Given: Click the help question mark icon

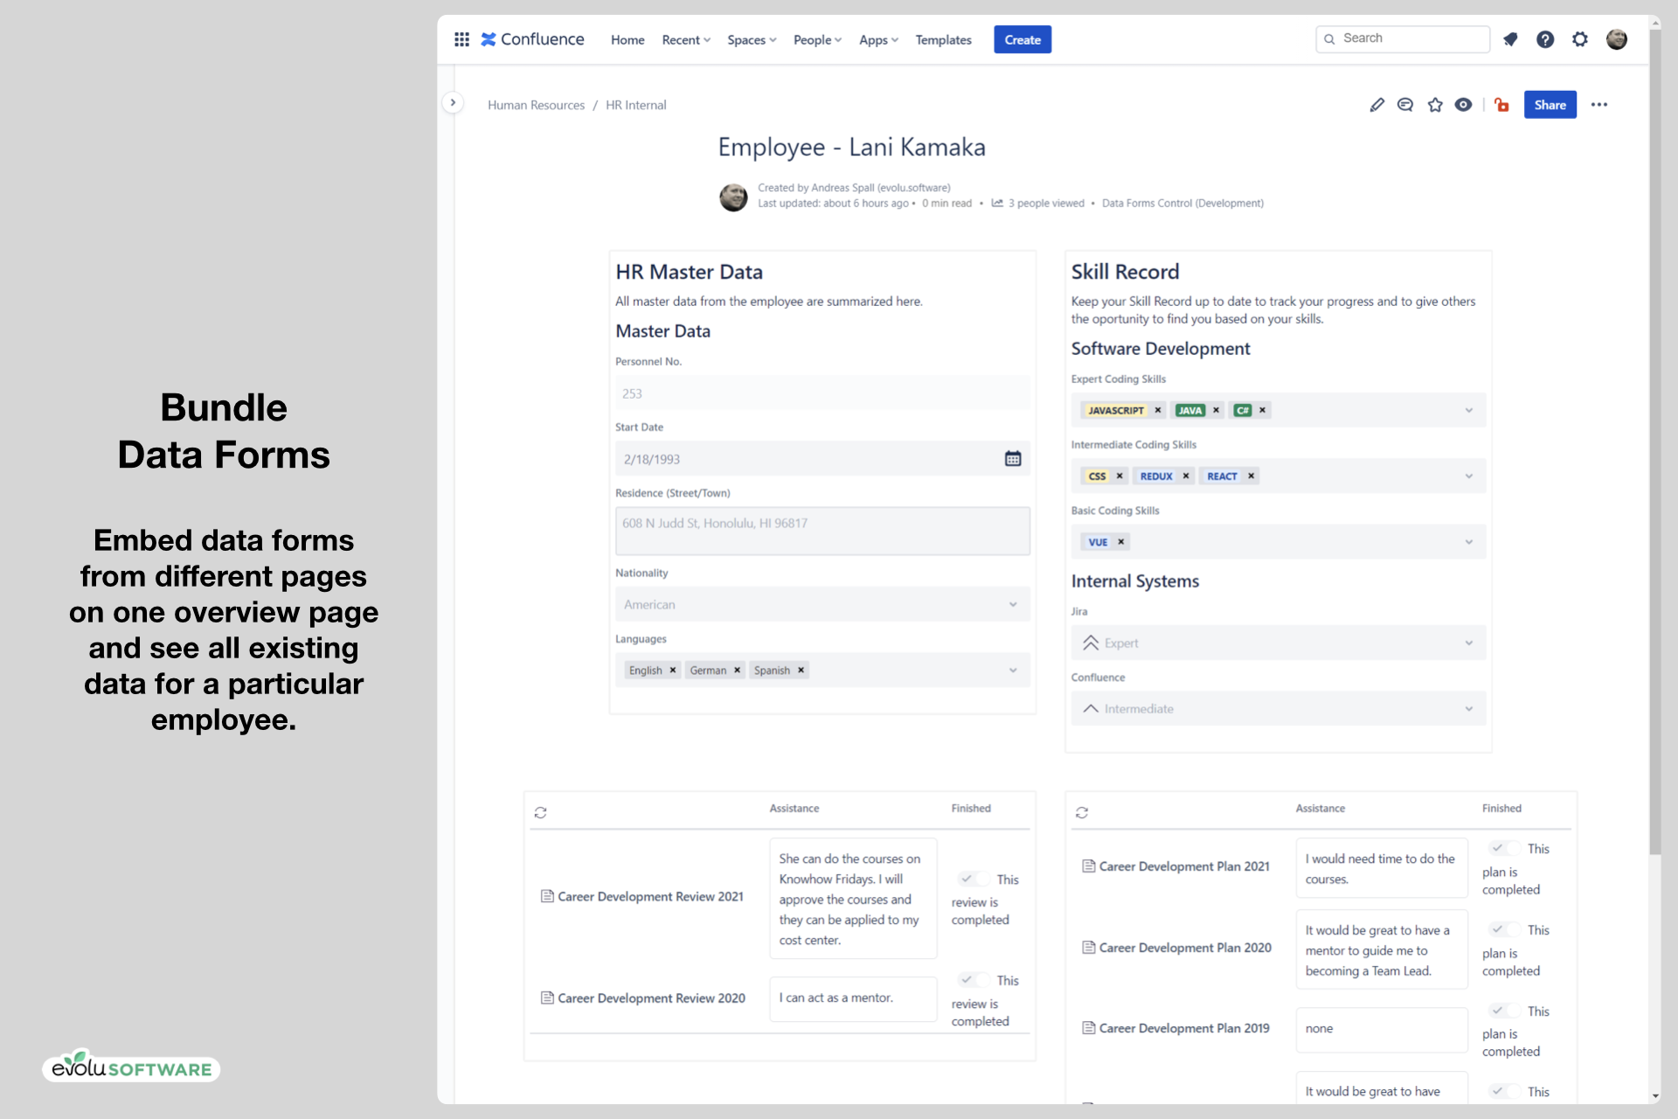Looking at the screenshot, I should coord(1545,39).
